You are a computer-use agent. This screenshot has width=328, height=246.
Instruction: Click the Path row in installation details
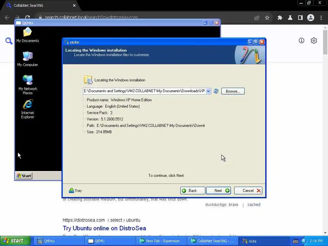(x=146, y=126)
